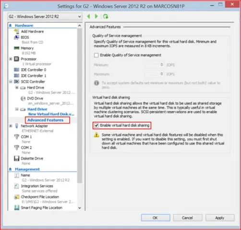241x230 pixels.
Task: Click the '8192 MB' memory value
Action: (29, 53)
